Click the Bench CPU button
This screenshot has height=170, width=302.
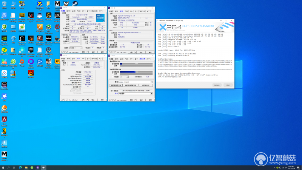(116, 85)
